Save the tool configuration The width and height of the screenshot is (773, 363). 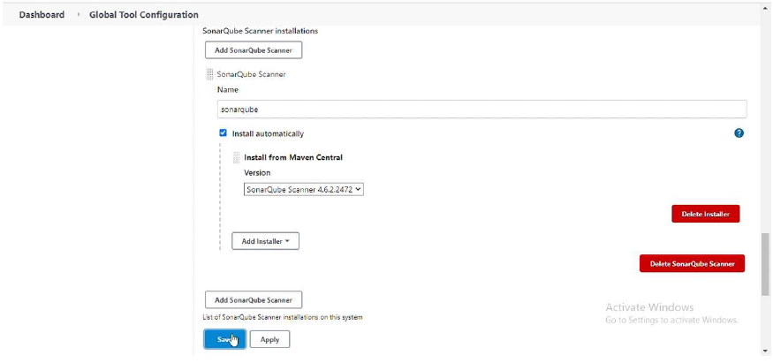[x=224, y=339]
